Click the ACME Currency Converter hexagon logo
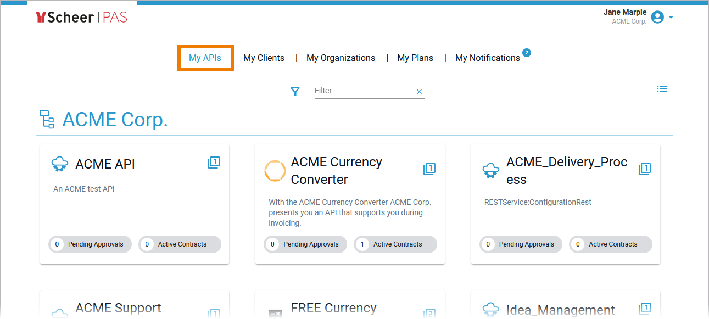This screenshot has width=709, height=319. tap(275, 171)
